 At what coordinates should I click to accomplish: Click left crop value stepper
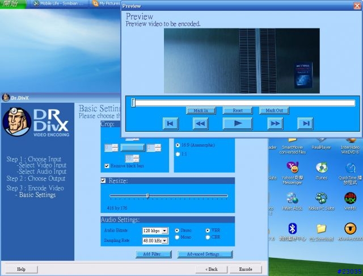coord(115,148)
